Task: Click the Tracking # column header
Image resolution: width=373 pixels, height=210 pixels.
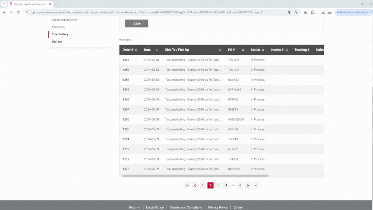Action: tap(302, 50)
